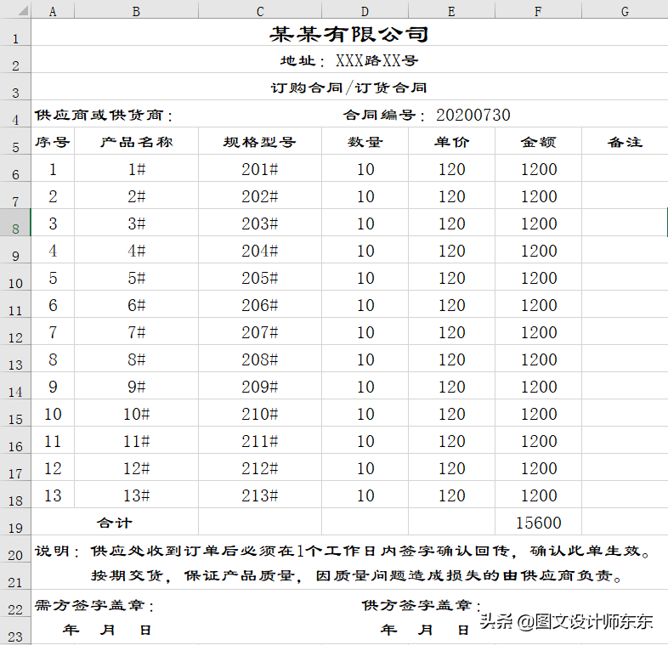Click the spec cell 211#
Screen dimensions: 668x645
pyautogui.click(x=260, y=440)
